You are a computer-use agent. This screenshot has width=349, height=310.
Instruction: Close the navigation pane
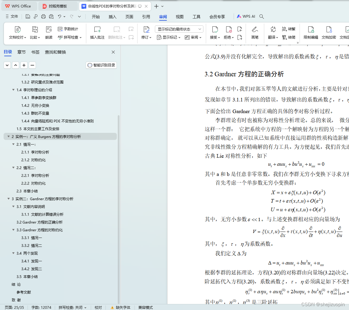113,52
